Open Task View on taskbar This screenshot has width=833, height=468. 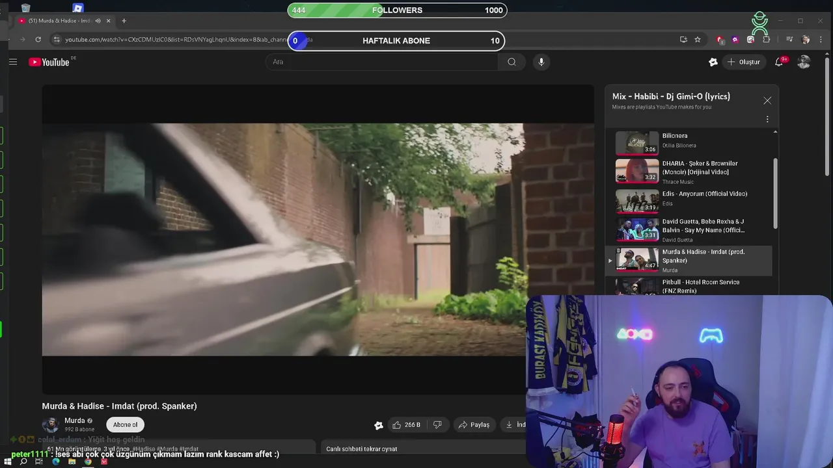[39, 461]
